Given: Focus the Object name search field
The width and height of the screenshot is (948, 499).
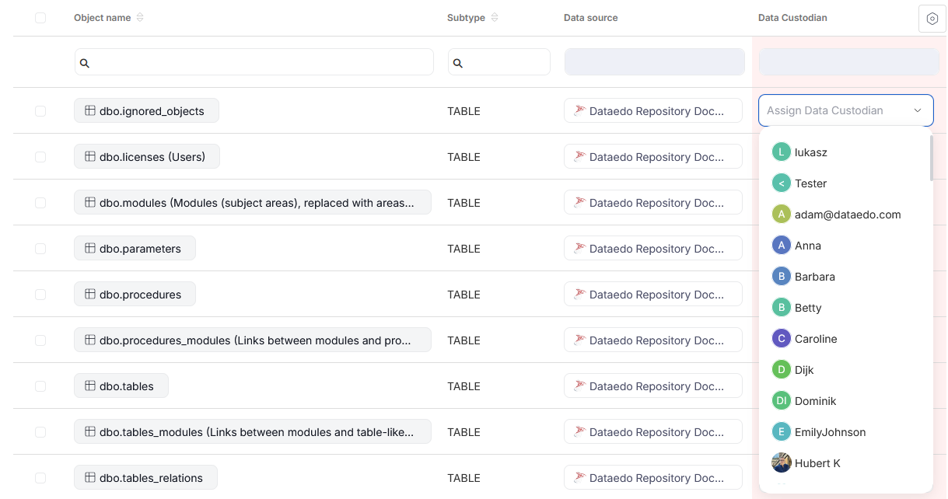Looking at the screenshot, I should click(254, 62).
